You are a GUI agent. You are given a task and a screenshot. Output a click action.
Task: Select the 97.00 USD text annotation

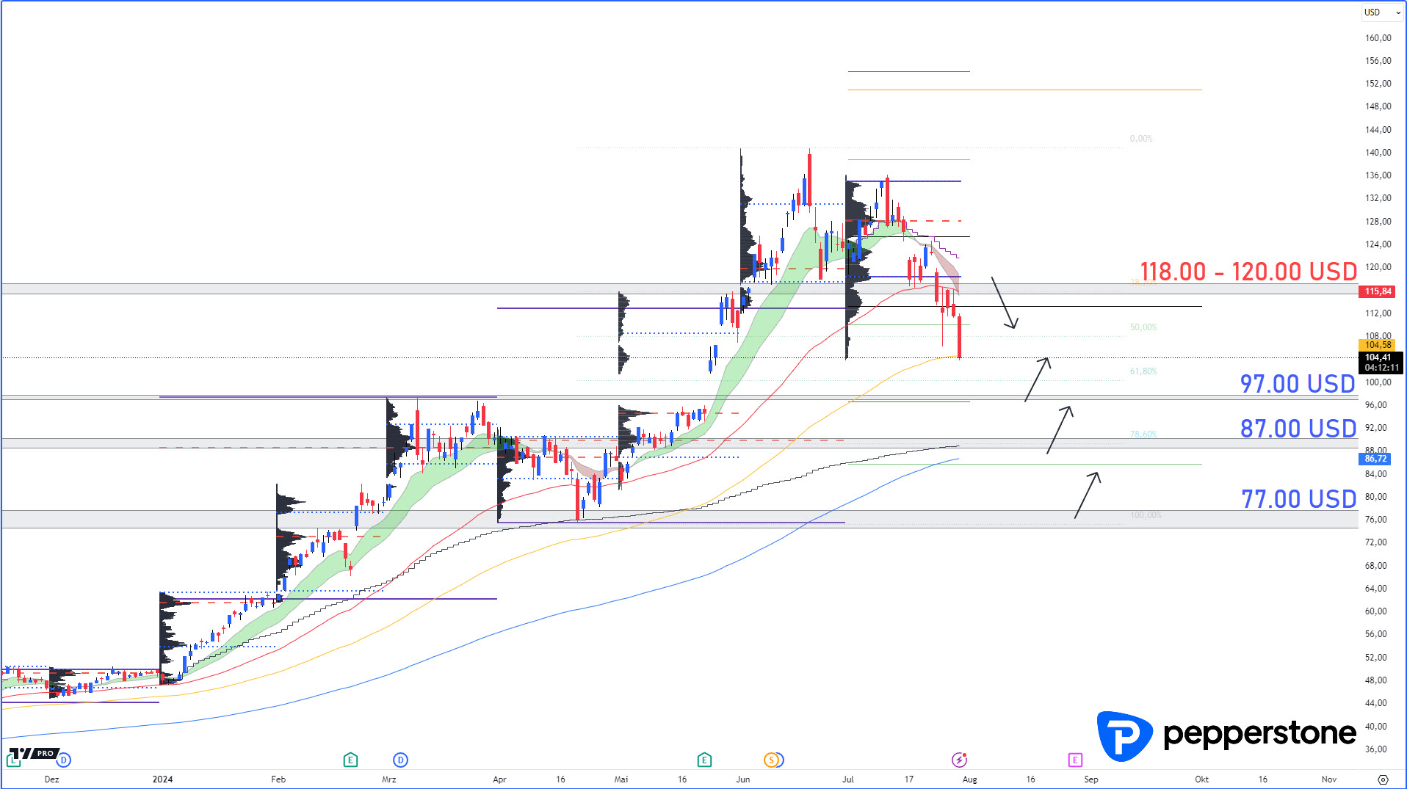click(1297, 384)
